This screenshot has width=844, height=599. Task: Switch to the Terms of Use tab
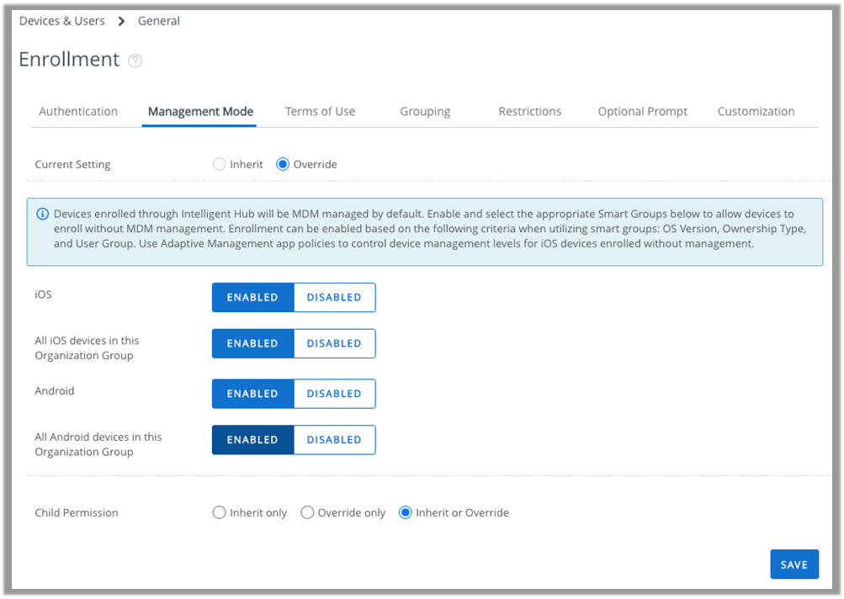320,111
